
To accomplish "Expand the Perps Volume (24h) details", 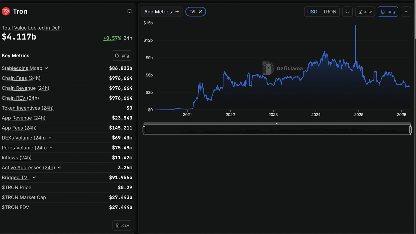I will pos(51,148).
